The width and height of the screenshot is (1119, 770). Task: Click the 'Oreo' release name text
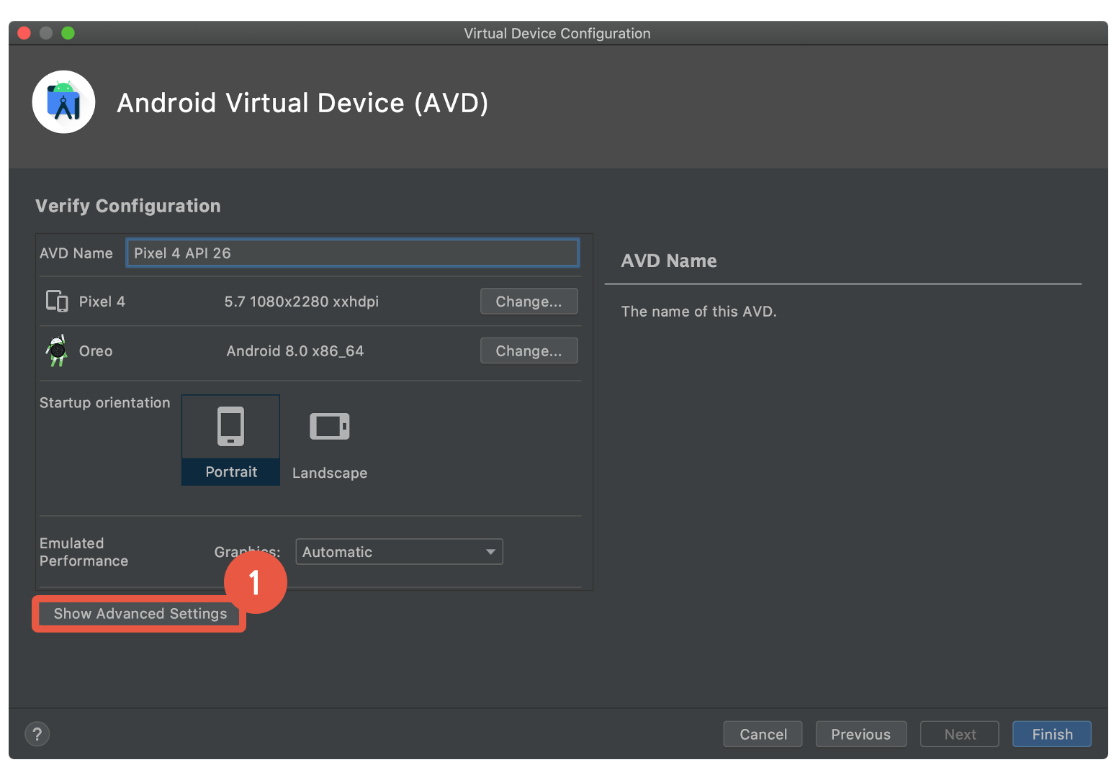point(96,351)
